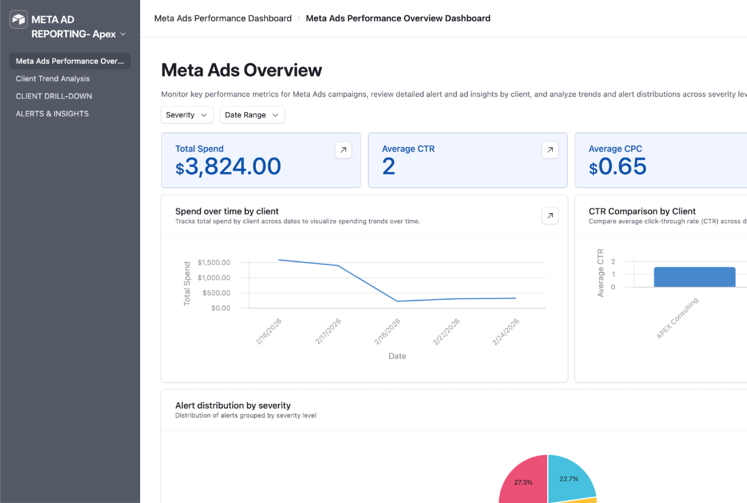Click the breadcrumb separator chevron

[299, 19]
